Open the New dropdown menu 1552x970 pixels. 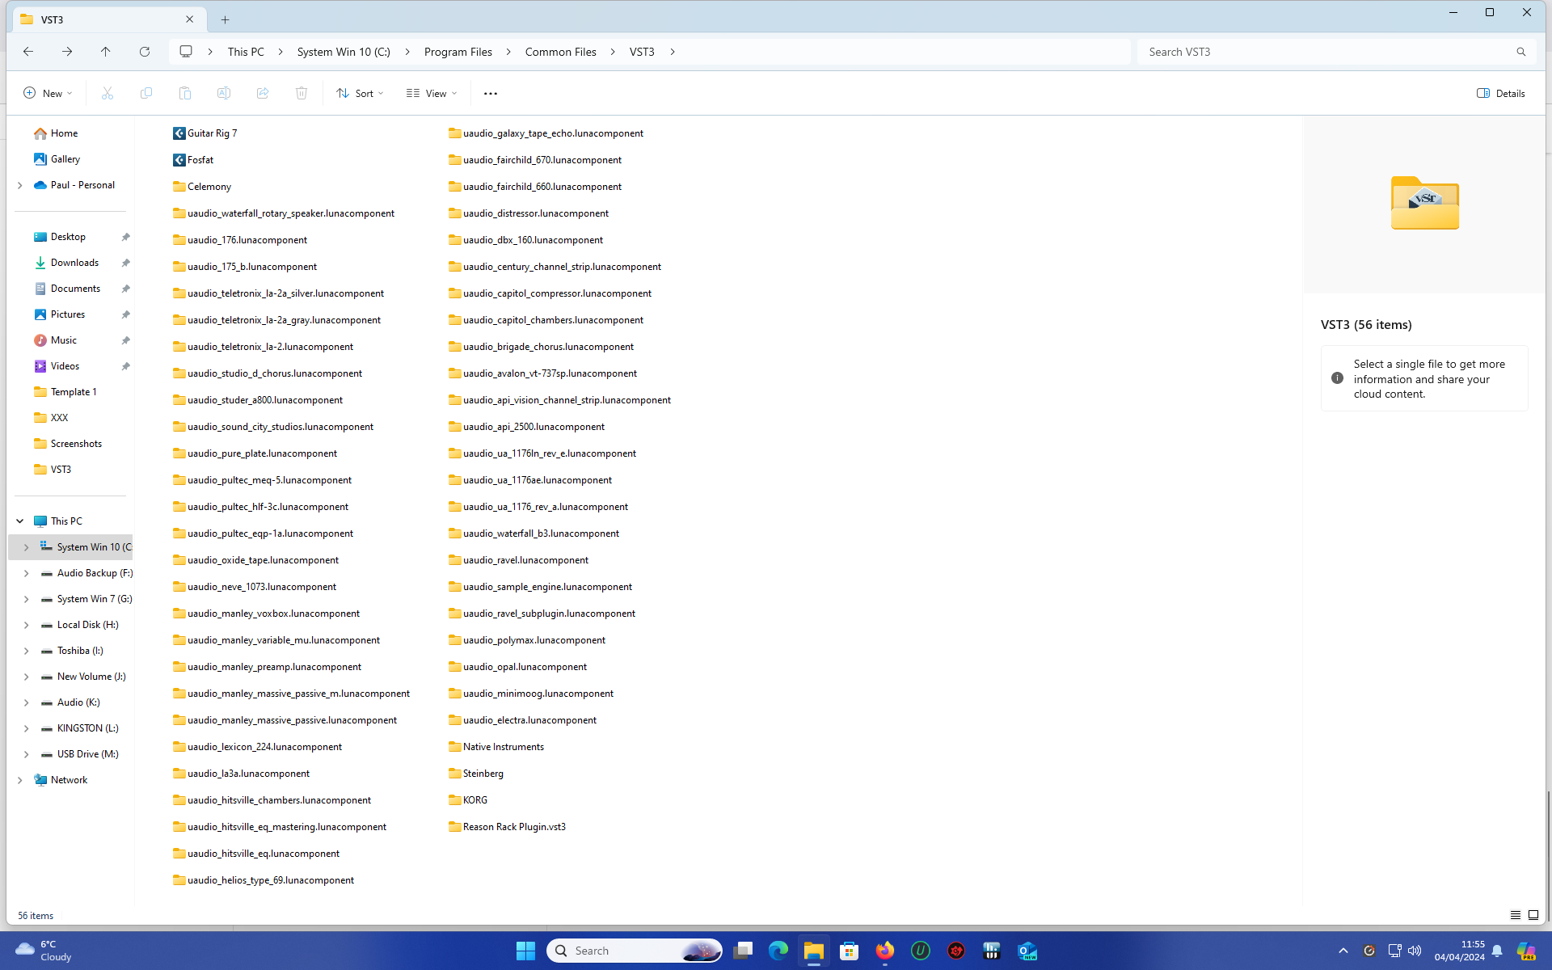coord(48,93)
